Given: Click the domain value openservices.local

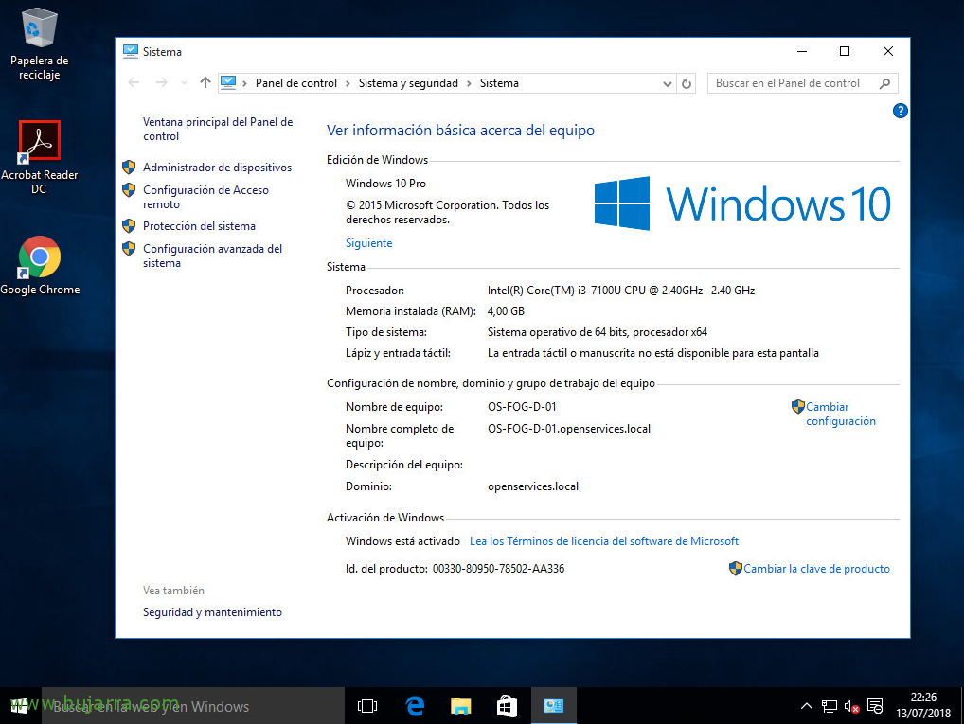Looking at the screenshot, I should click(533, 486).
